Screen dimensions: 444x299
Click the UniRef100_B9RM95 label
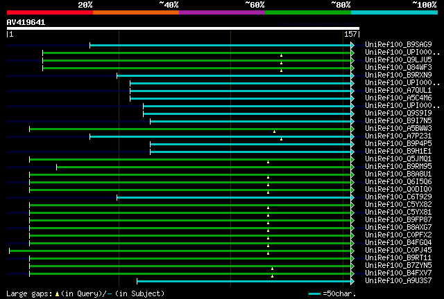pos(398,166)
